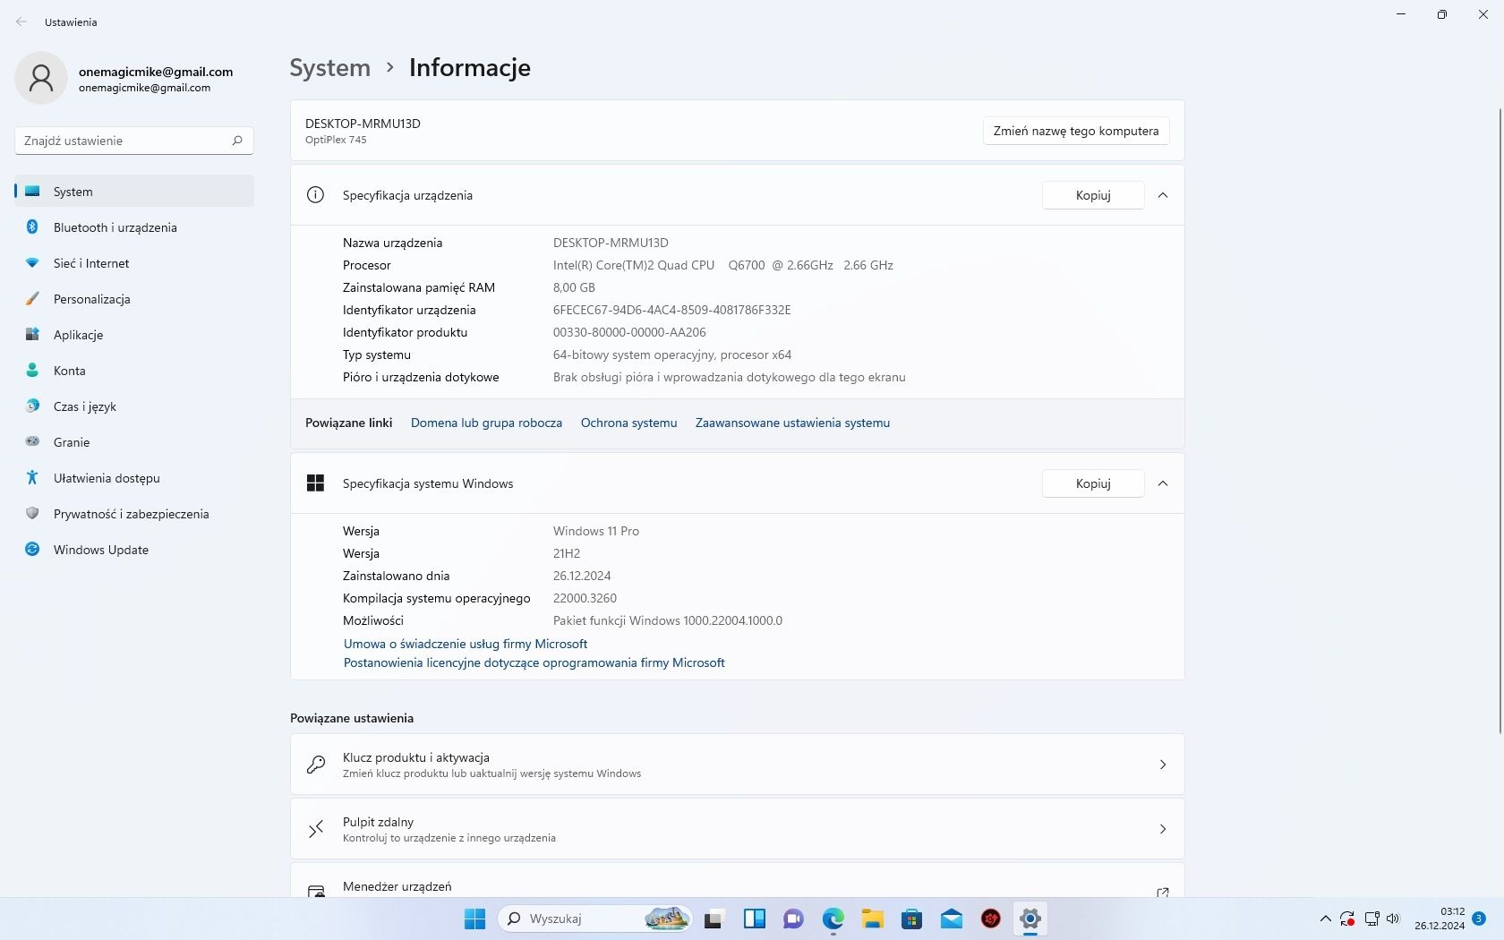Collapse Specyfikacja systemu Windows section

1163,483
